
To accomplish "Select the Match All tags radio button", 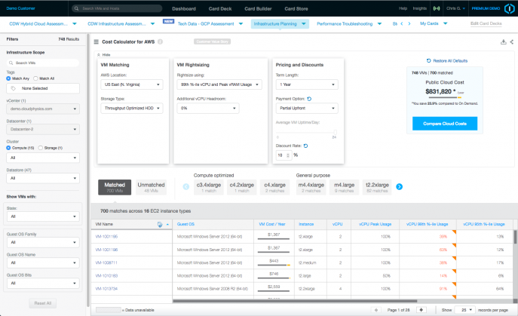I will pyautogui.click(x=35, y=78).
